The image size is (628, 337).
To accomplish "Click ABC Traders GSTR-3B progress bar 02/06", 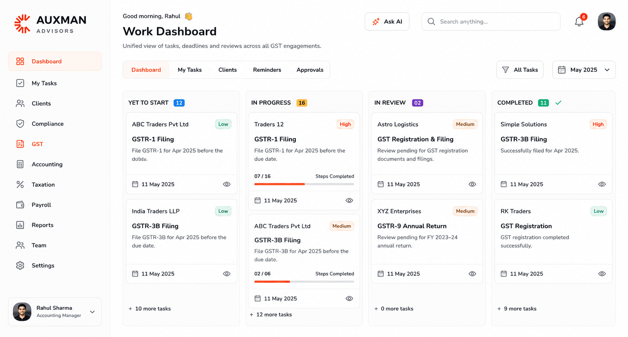I will (304, 282).
